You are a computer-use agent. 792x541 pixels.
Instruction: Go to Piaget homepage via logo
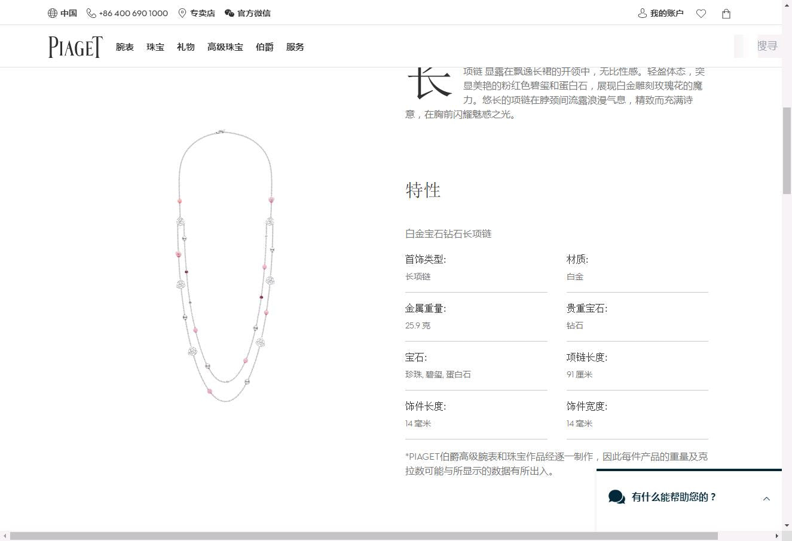pos(75,47)
